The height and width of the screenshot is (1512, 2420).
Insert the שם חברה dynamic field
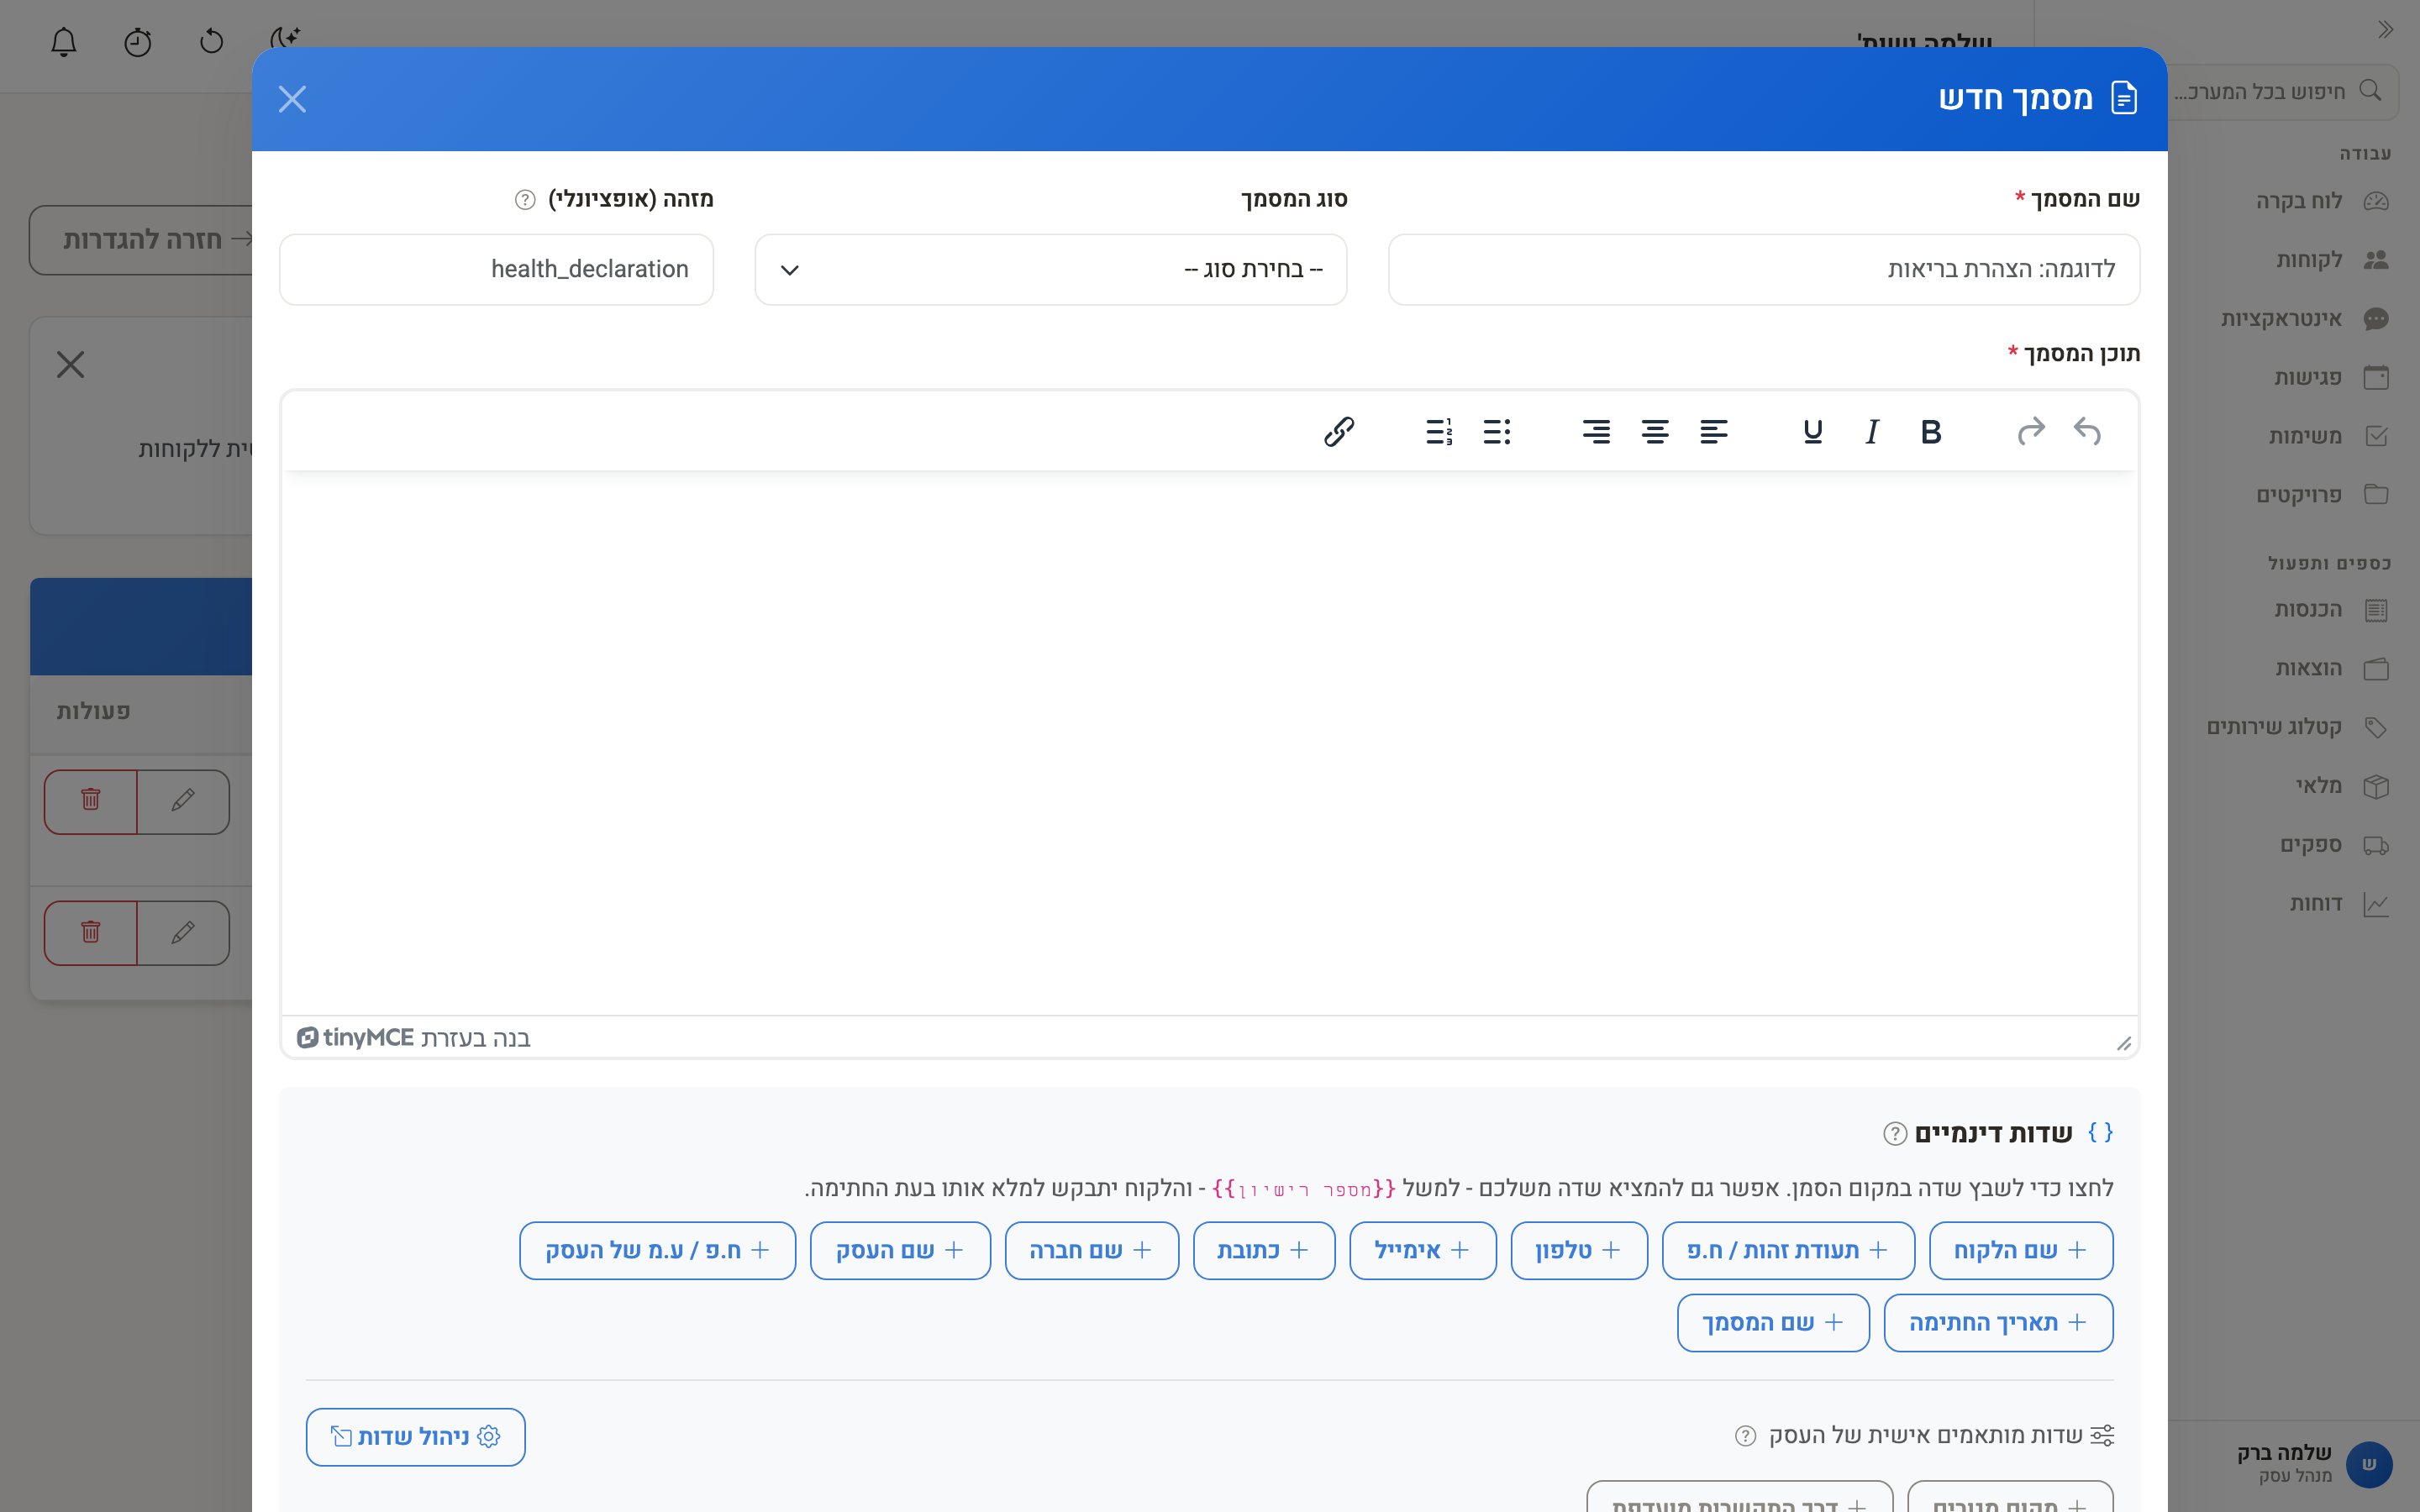1092,1250
